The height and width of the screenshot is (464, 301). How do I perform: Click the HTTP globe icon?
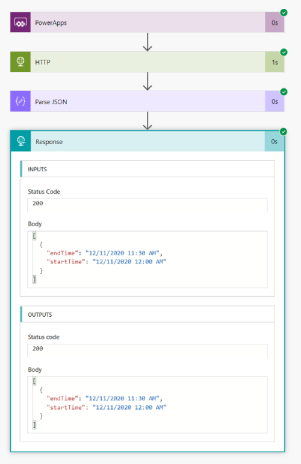point(20,62)
